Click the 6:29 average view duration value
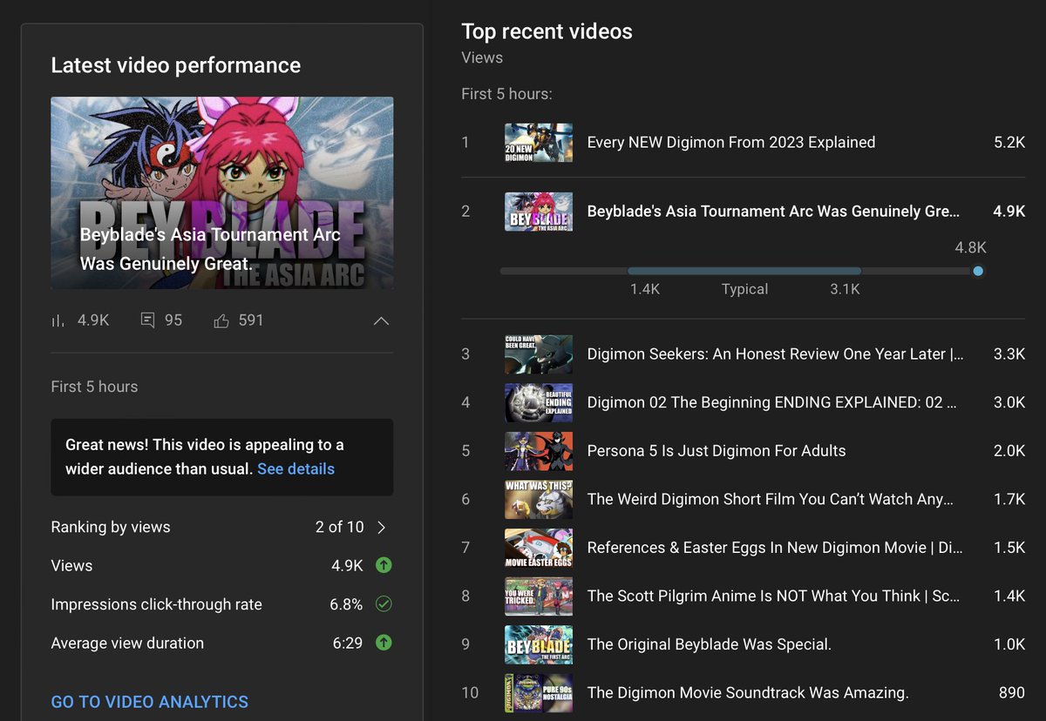Image resolution: width=1046 pixels, height=721 pixels. coord(348,643)
